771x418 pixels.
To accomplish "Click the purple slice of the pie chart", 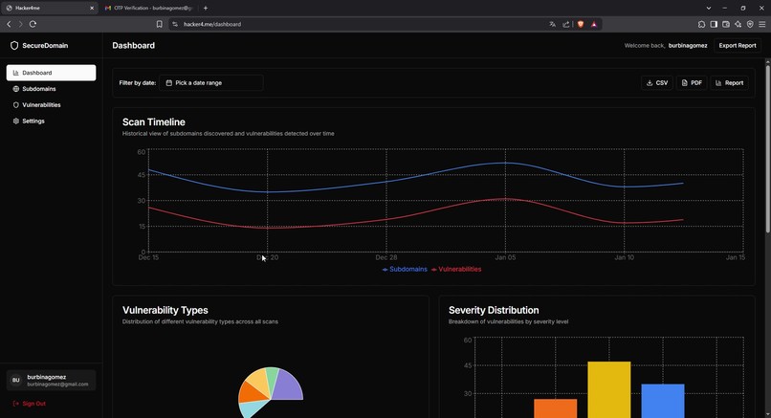I will coord(288,386).
